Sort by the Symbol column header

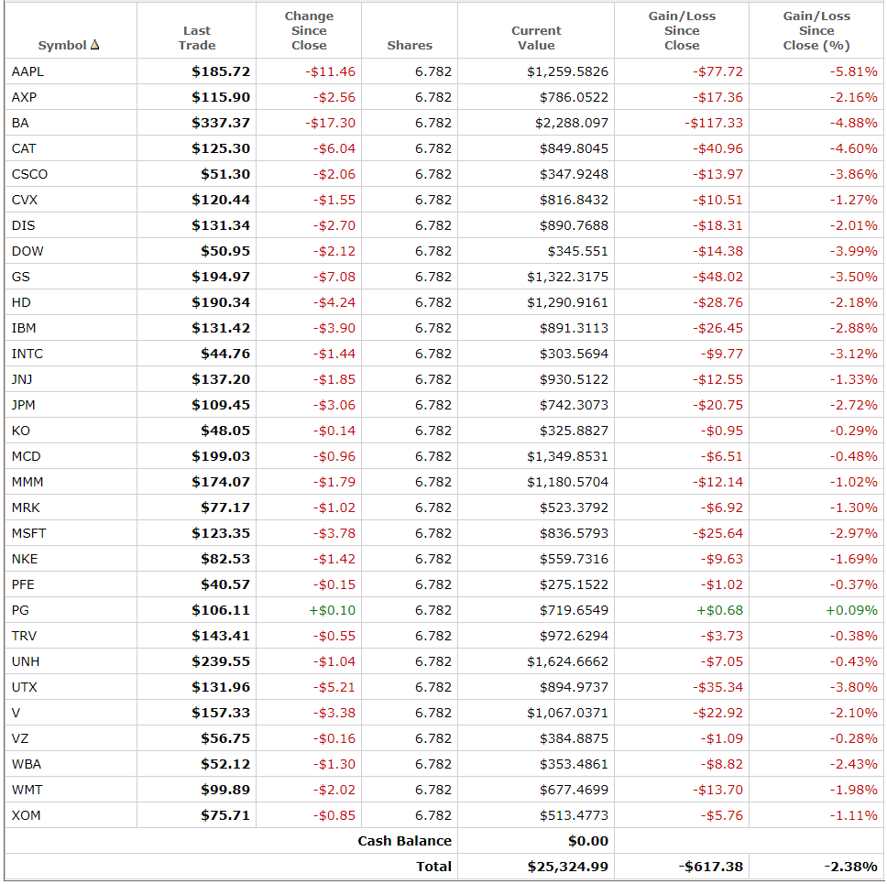point(62,45)
